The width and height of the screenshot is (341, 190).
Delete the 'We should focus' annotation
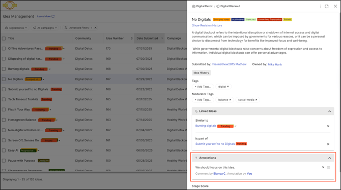(323, 167)
